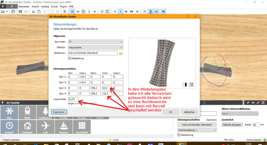Screen dimensions: 267x145
Task: Pause the simulation
Action: (x=115, y=11)
